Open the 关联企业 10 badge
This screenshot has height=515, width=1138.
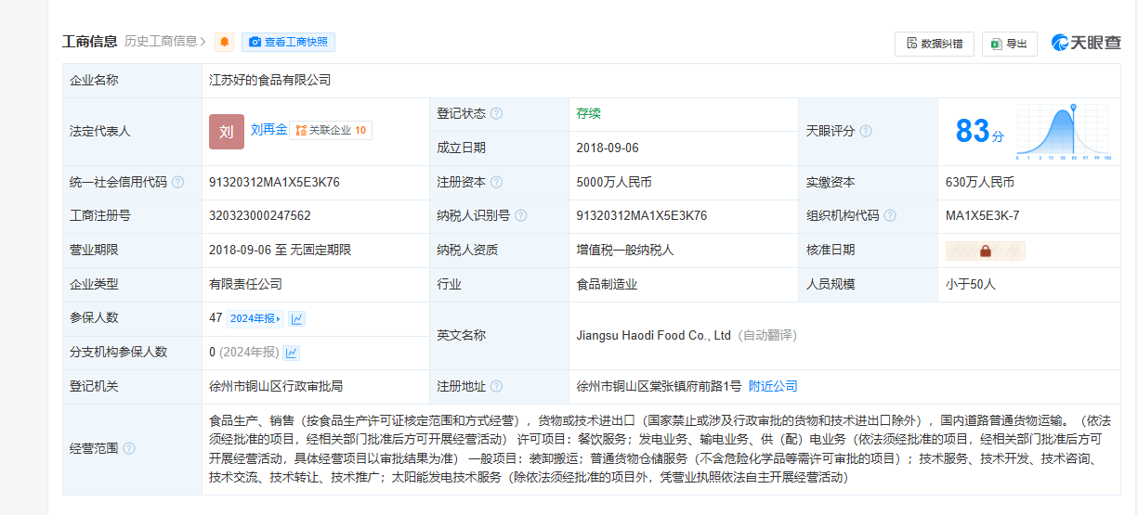tap(332, 131)
